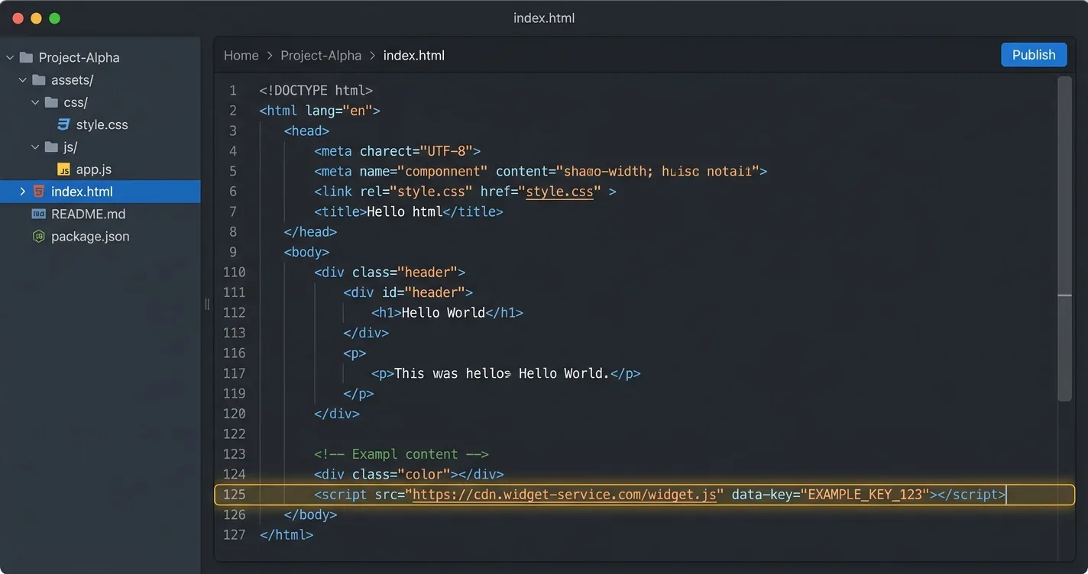Open package.json in the file tree

click(90, 237)
